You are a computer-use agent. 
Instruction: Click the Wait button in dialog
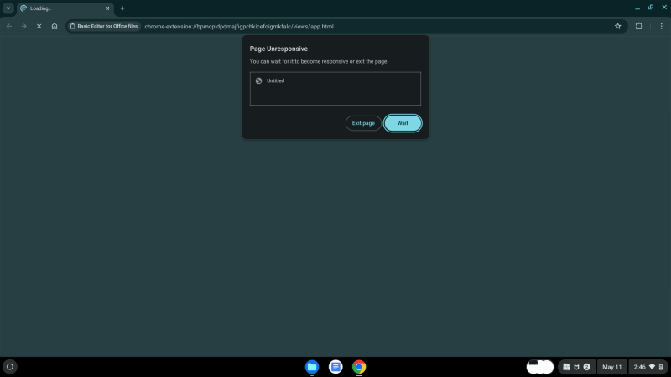[403, 123]
